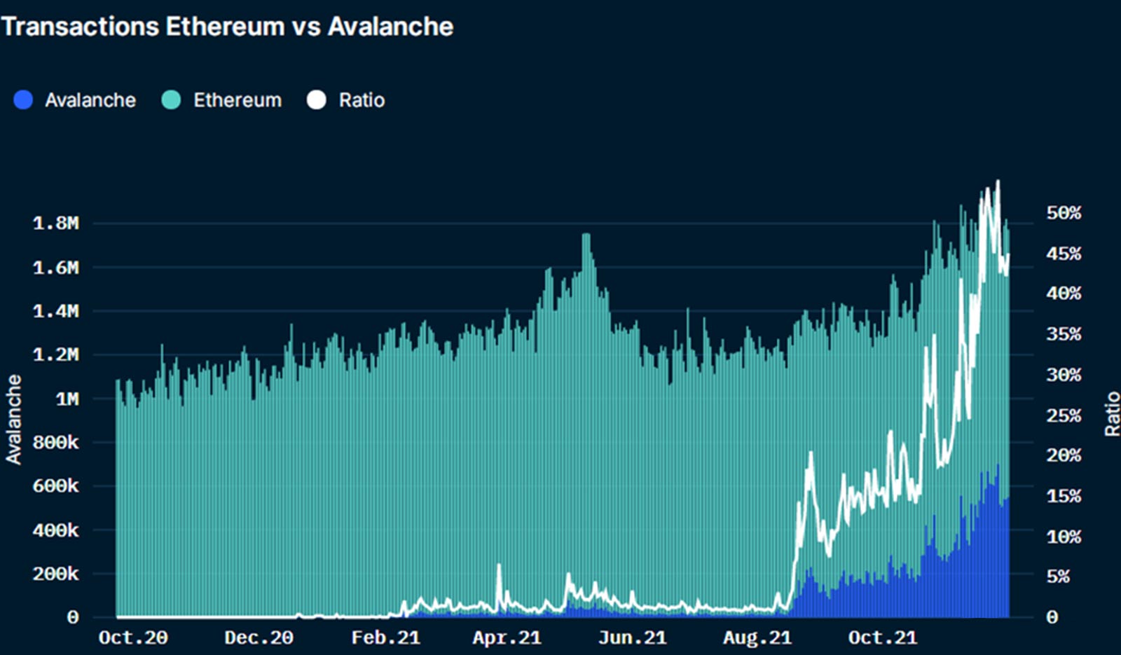Click the 800k left axis label
The image size is (1121, 655).
[56, 443]
